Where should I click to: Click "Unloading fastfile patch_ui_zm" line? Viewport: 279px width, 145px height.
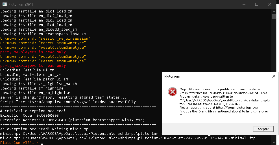click(34, 79)
